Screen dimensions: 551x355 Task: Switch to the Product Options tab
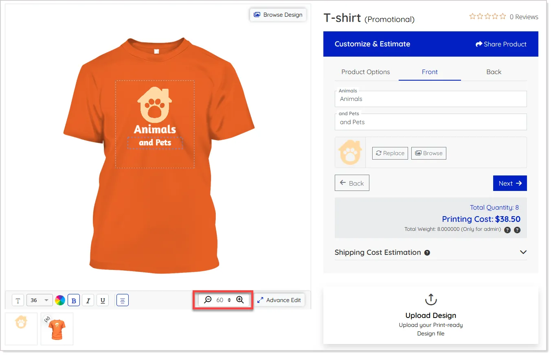point(366,72)
